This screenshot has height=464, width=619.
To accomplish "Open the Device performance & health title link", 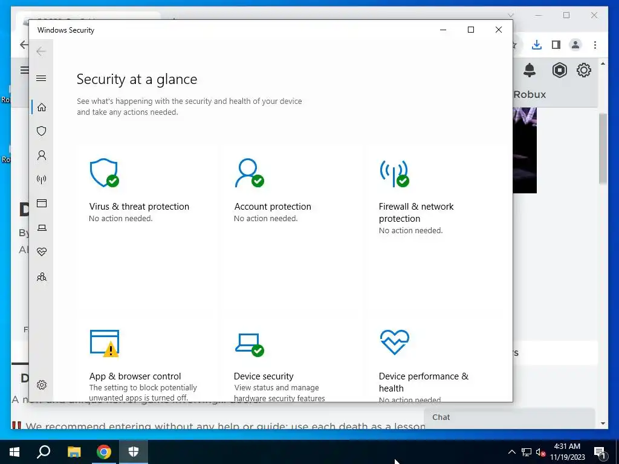I will coord(424,382).
